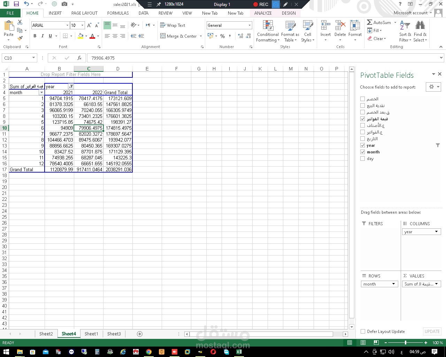Open the month row filter dropdown
The image size is (446, 357).
click(41, 92)
